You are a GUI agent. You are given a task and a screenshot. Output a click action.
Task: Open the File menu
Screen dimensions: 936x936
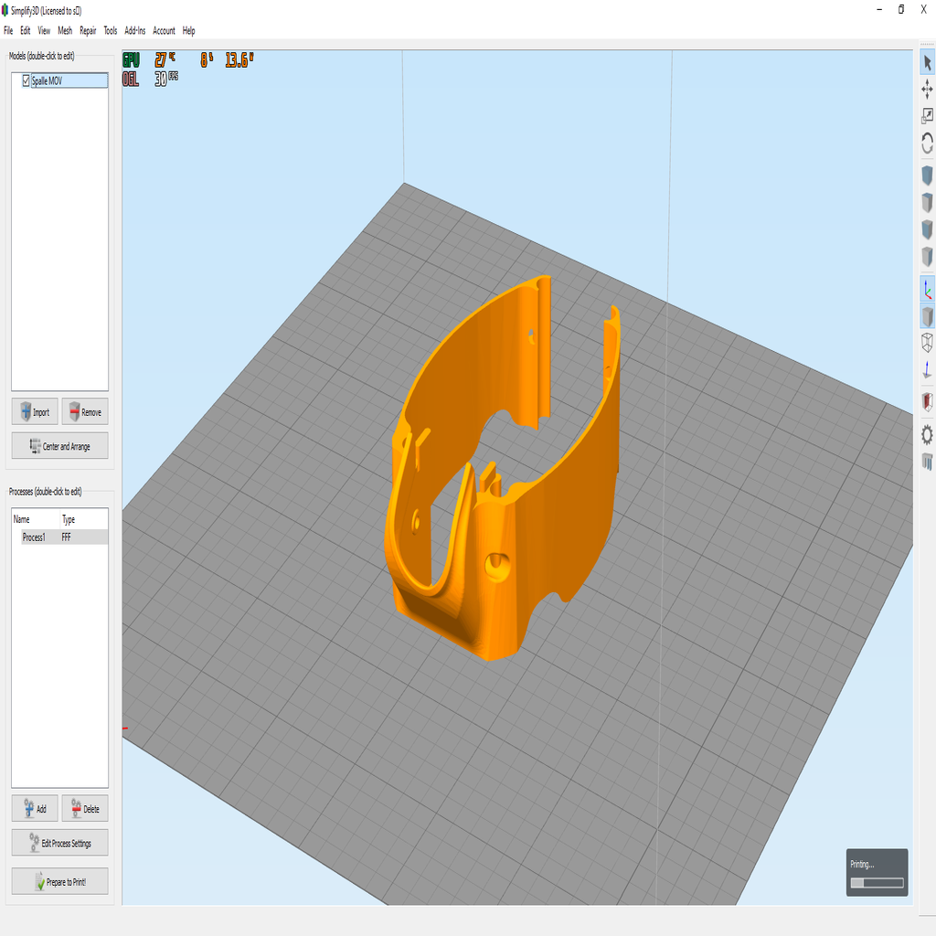[7, 30]
